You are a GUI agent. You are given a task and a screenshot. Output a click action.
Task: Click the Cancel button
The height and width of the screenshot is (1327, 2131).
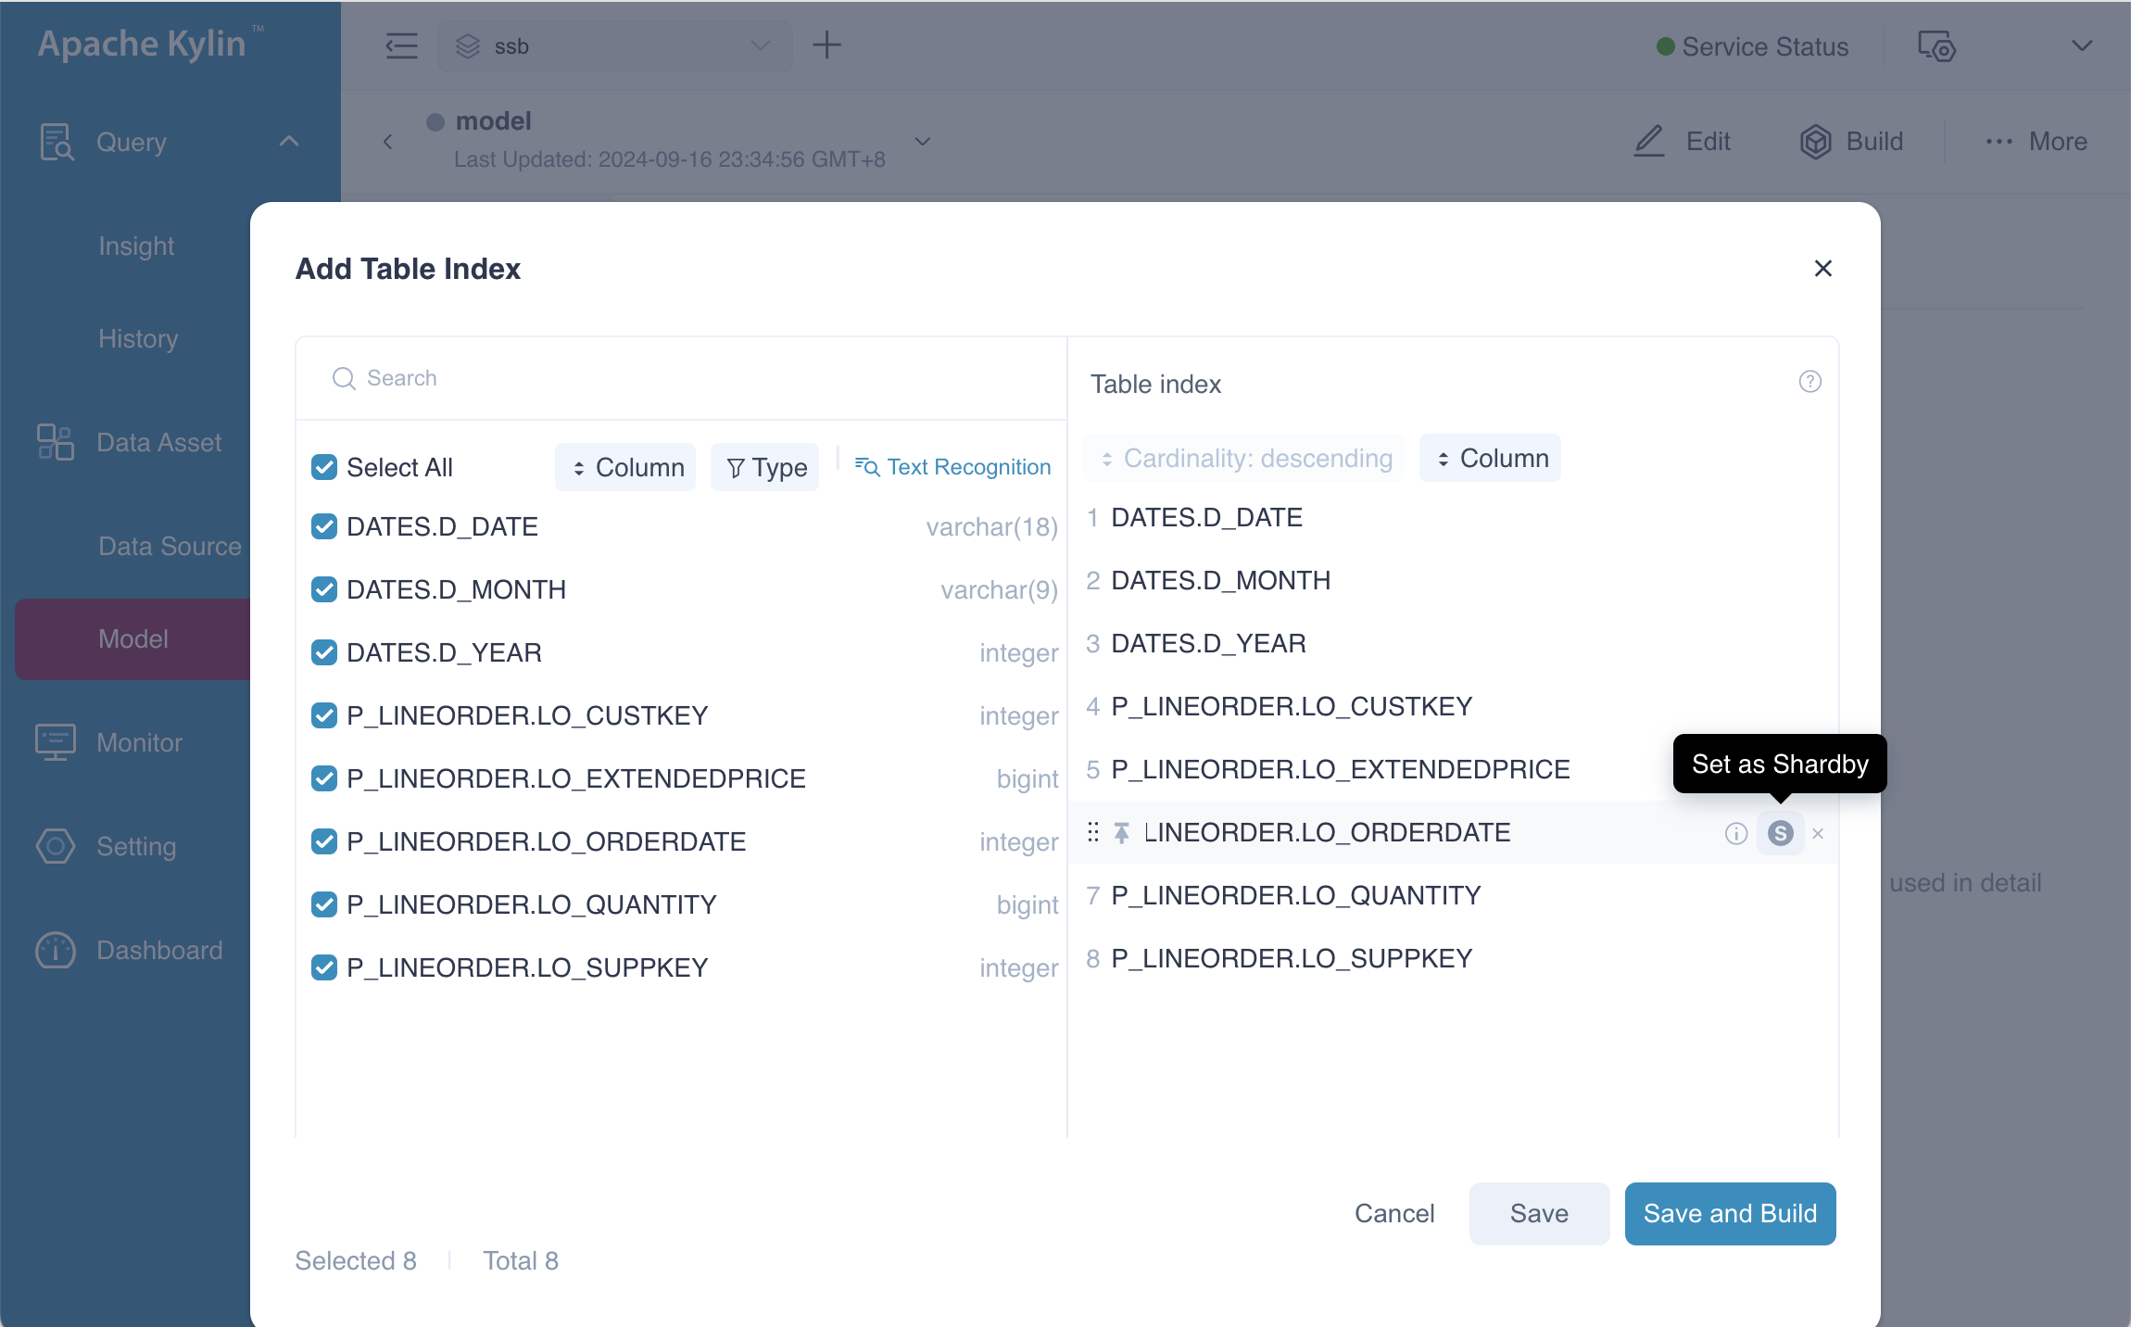[1394, 1214]
